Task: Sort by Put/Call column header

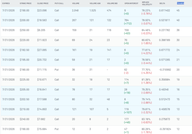Action: click(x=59, y=3)
